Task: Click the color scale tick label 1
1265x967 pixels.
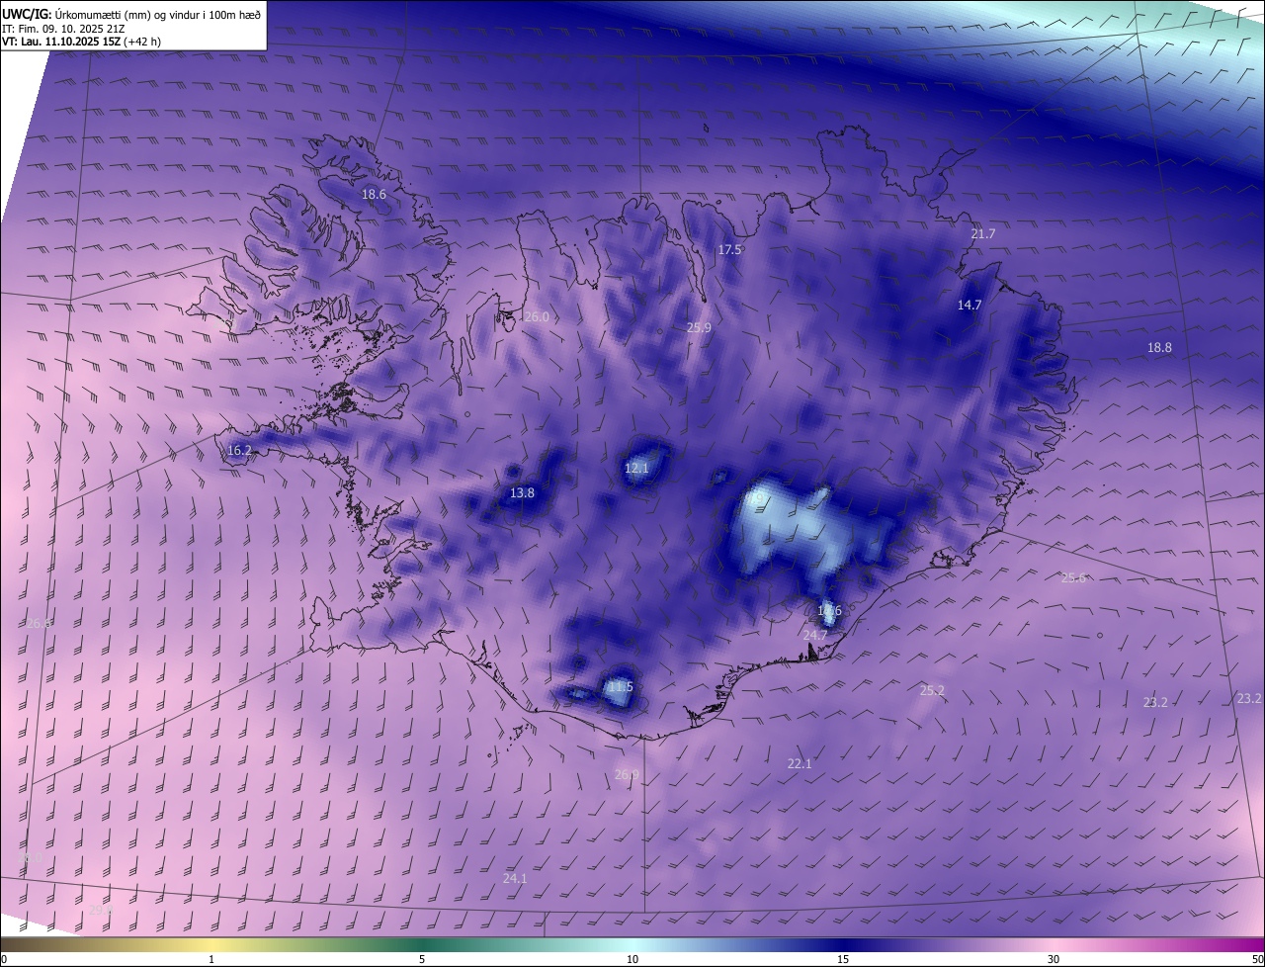Action: click(211, 960)
